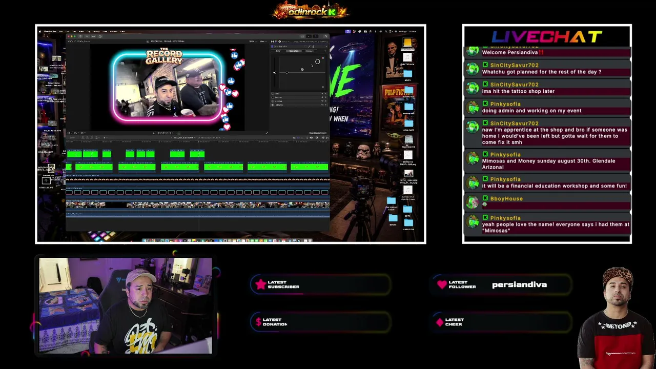
Task: Open the Window menu
Action: click(114, 31)
